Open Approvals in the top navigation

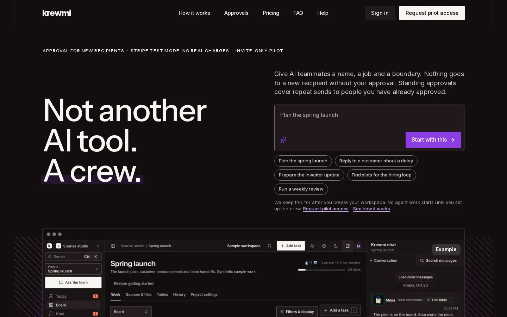236,13
